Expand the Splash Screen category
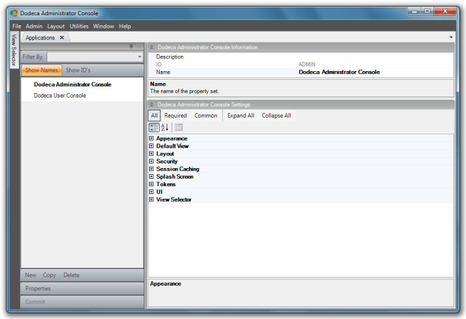 [151, 177]
